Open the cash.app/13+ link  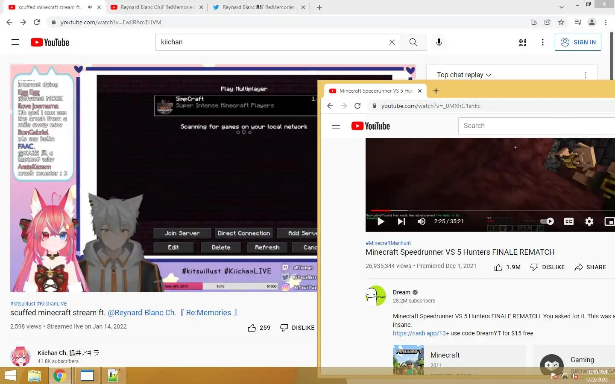tap(421, 333)
